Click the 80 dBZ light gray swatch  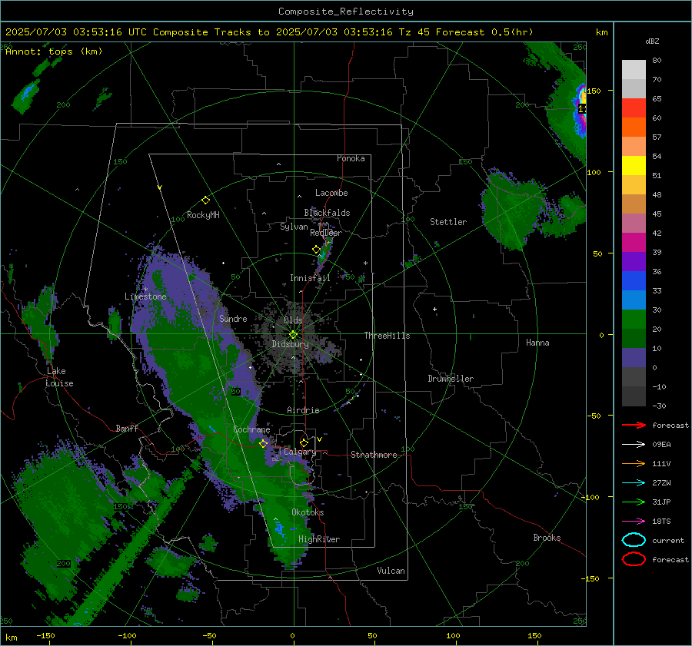634,70
